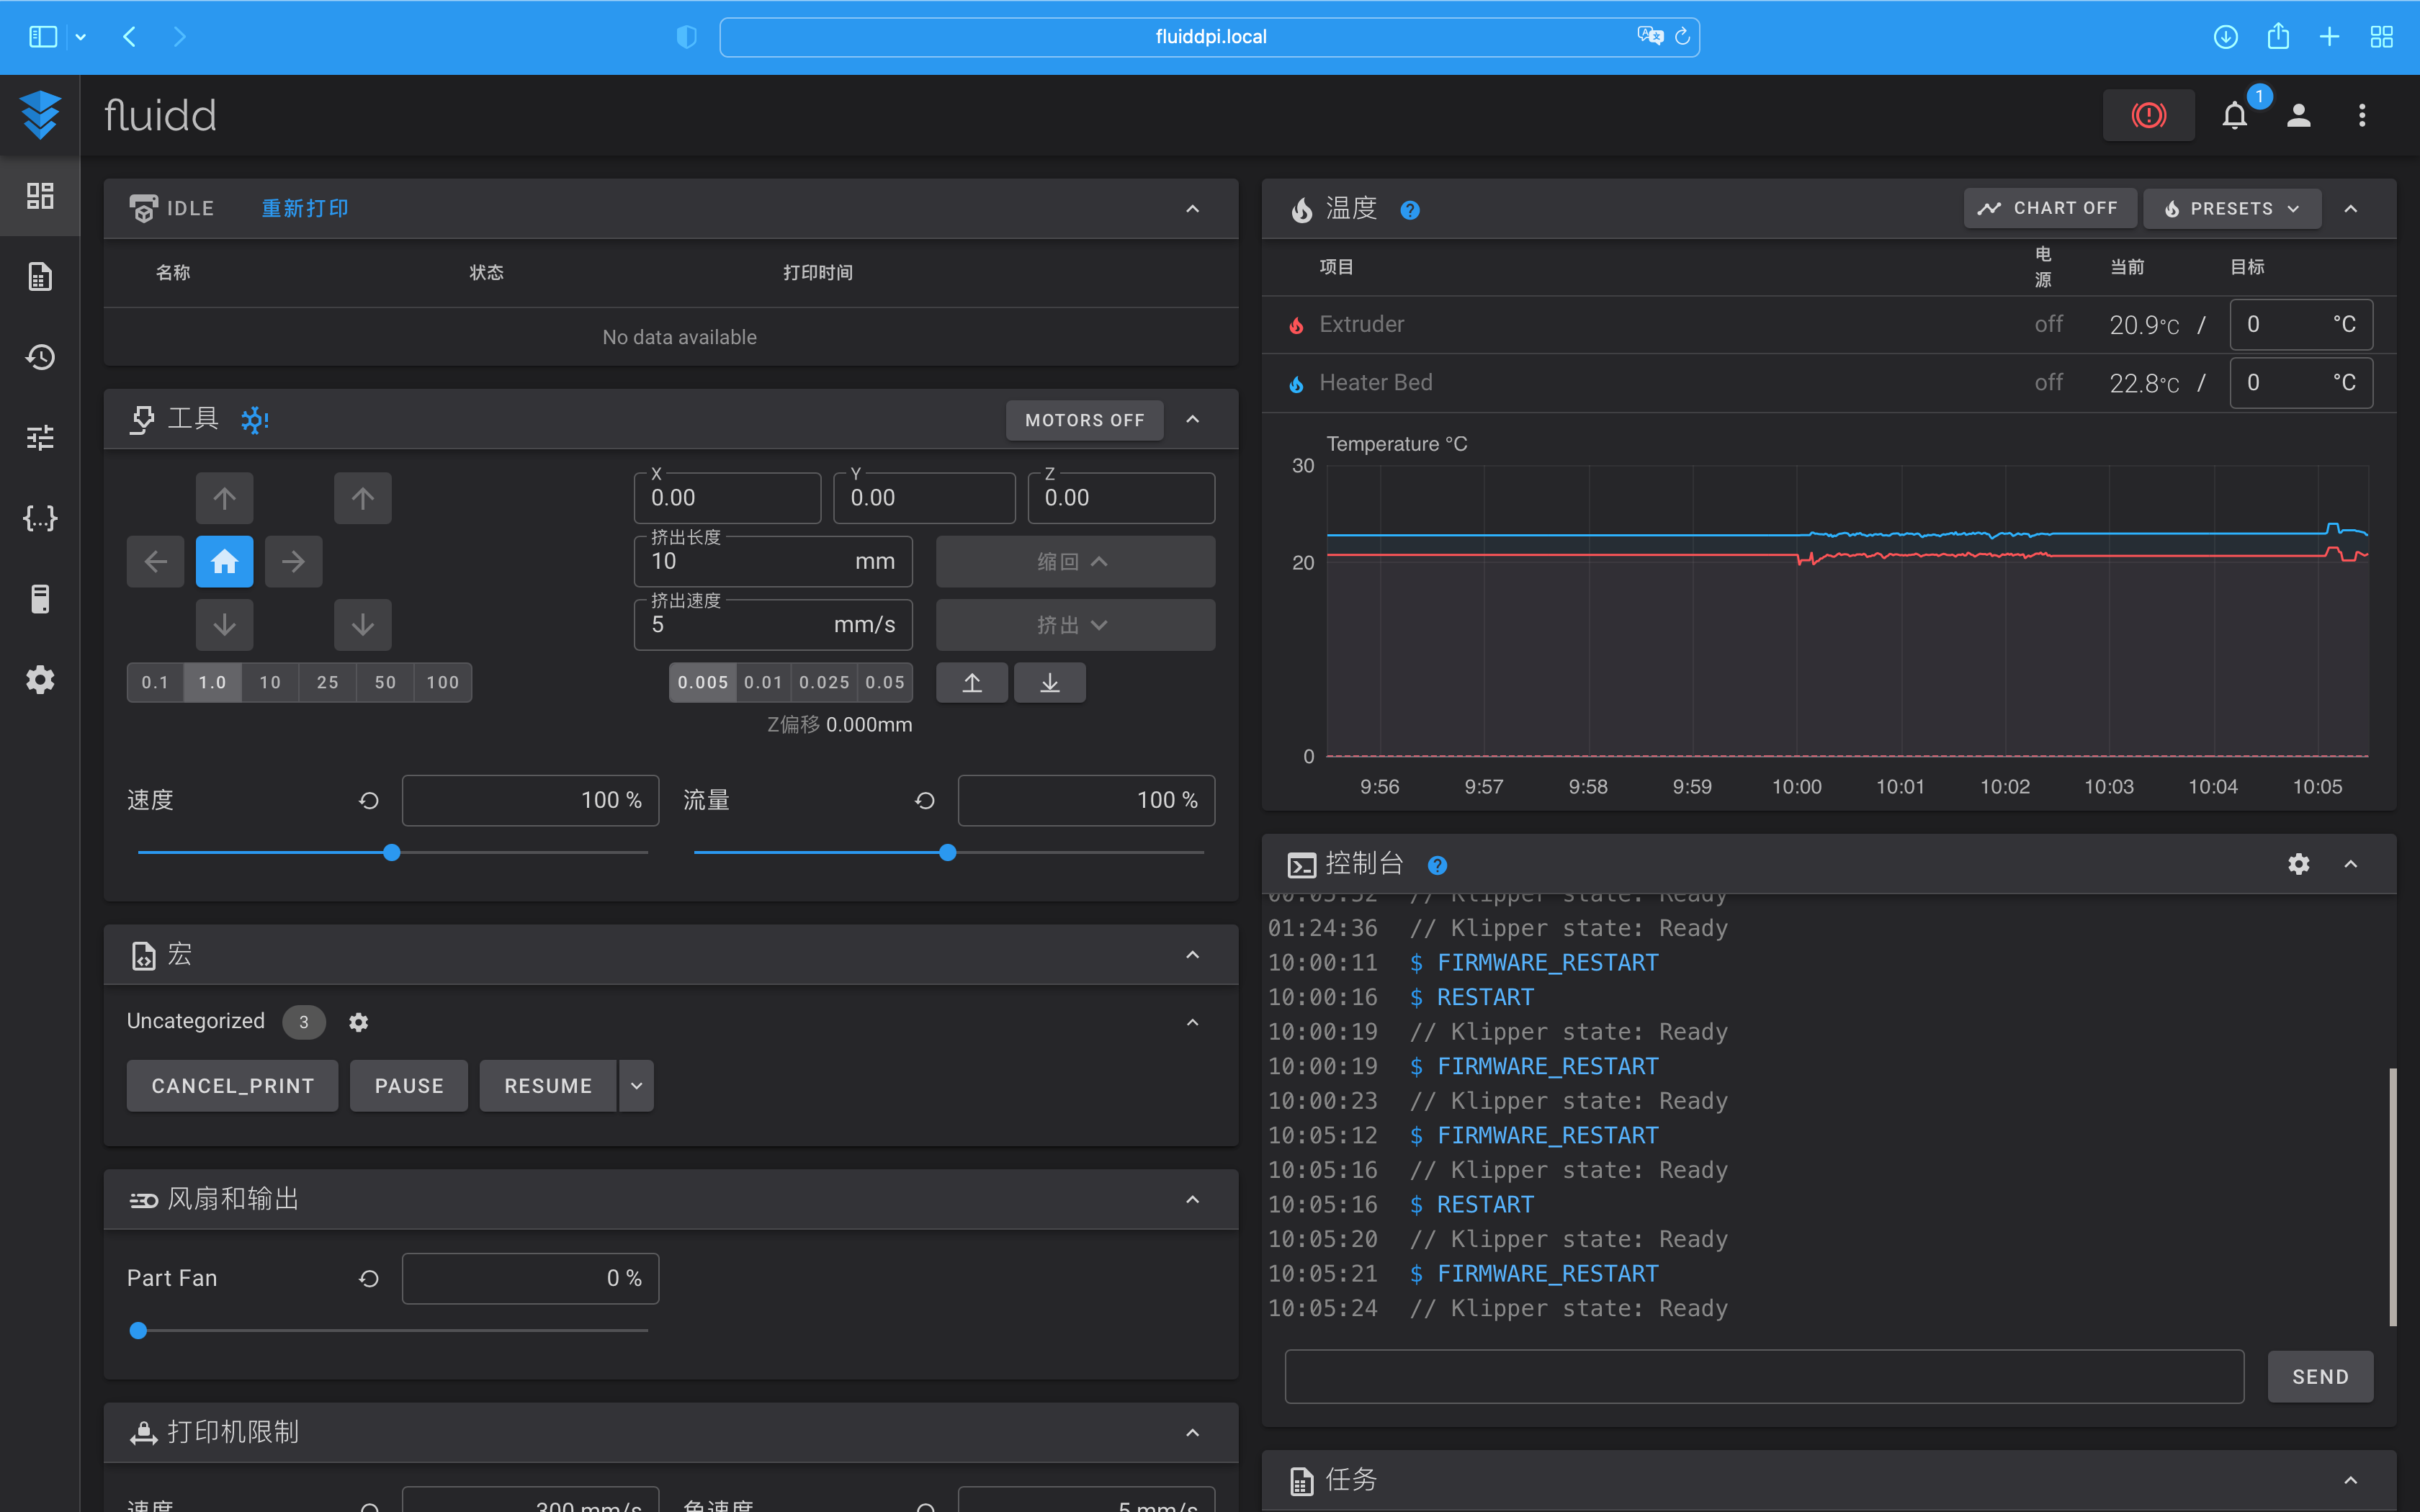Screen dimensions: 2420x1512
Task: Click the Part Fan slider handle
Action: pyautogui.click(x=139, y=1330)
